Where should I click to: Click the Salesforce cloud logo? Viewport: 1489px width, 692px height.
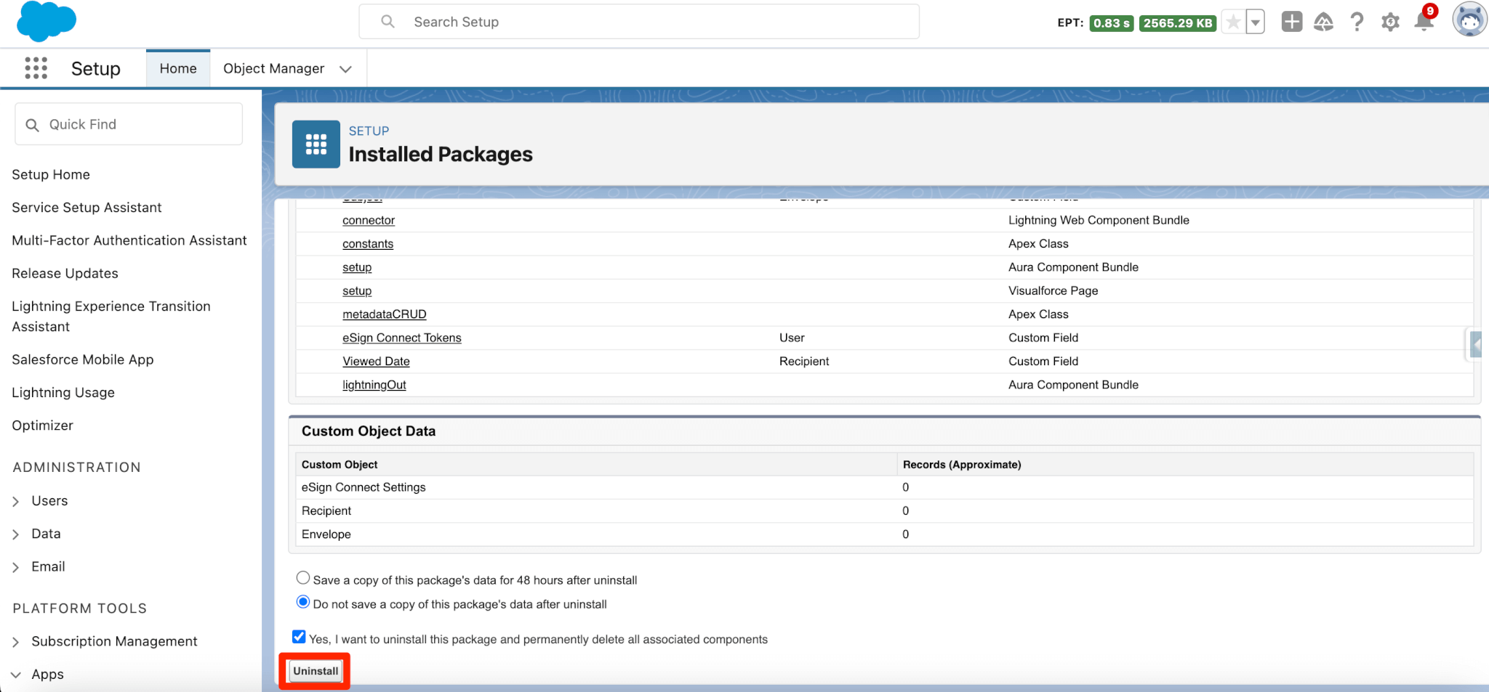pos(46,21)
